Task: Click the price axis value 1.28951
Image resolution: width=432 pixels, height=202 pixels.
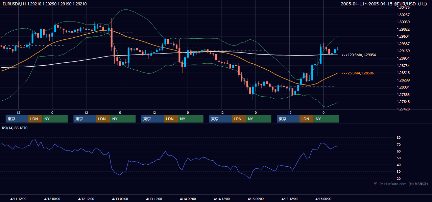Action: [403, 58]
